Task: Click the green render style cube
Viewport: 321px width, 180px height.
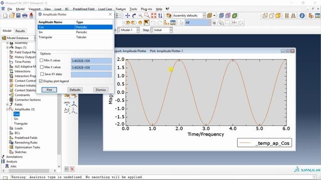Action: pyautogui.click(x=234, y=15)
